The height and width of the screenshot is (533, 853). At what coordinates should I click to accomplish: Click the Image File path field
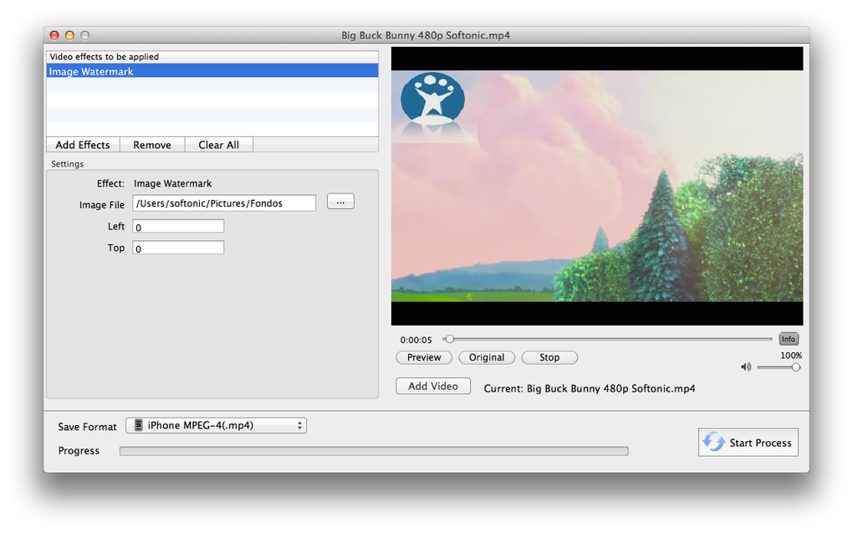[224, 203]
